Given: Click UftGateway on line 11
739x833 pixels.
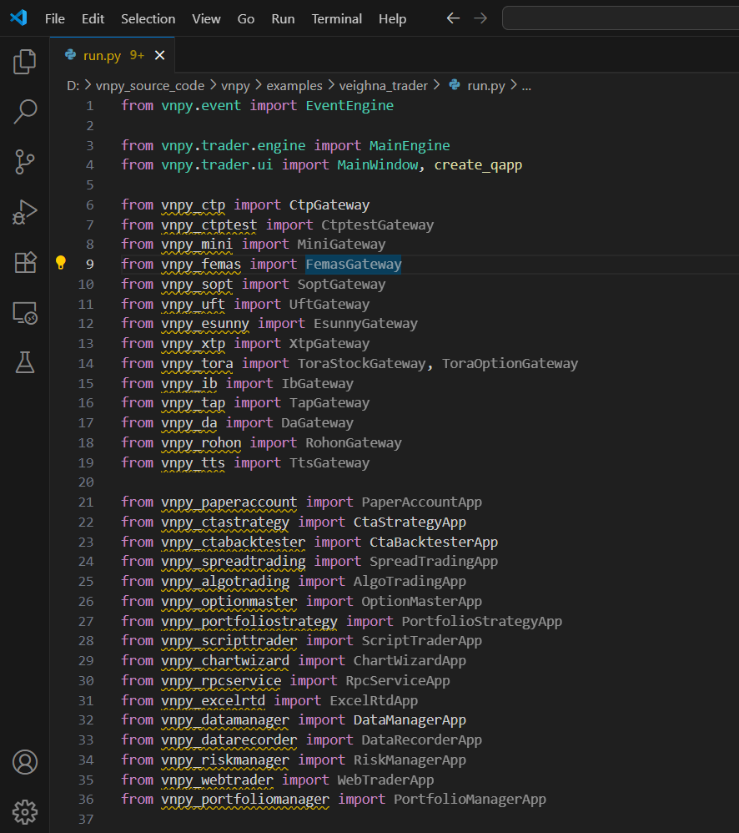Looking at the screenshot, I should pos(329,305).
